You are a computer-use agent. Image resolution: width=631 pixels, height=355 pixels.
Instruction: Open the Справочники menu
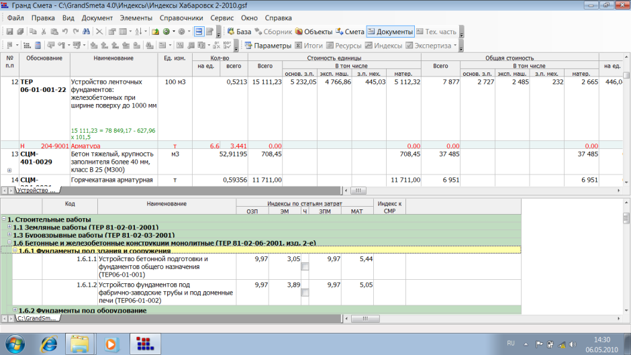point(181,18)
